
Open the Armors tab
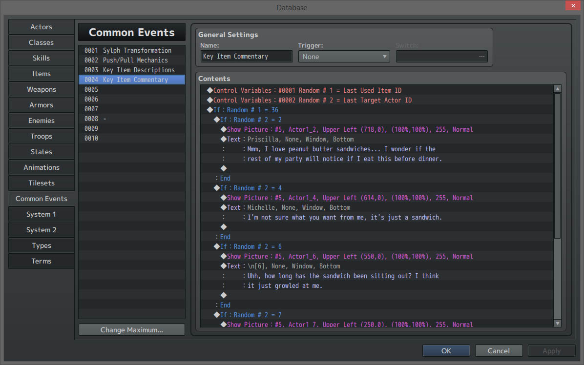42,105
